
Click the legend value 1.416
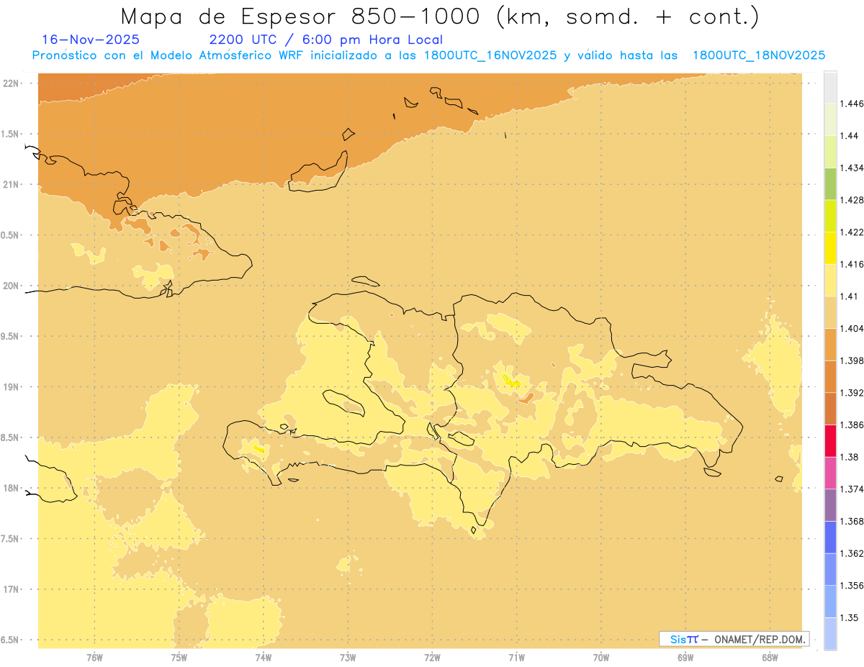click(x=852, y=264)
